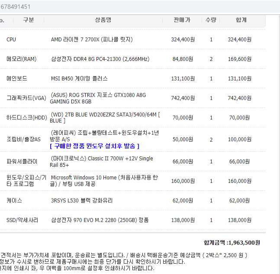The image size is (280, 274).
Task: Select the 메모리(RAM) category cell
Action: tap(22, 59)
